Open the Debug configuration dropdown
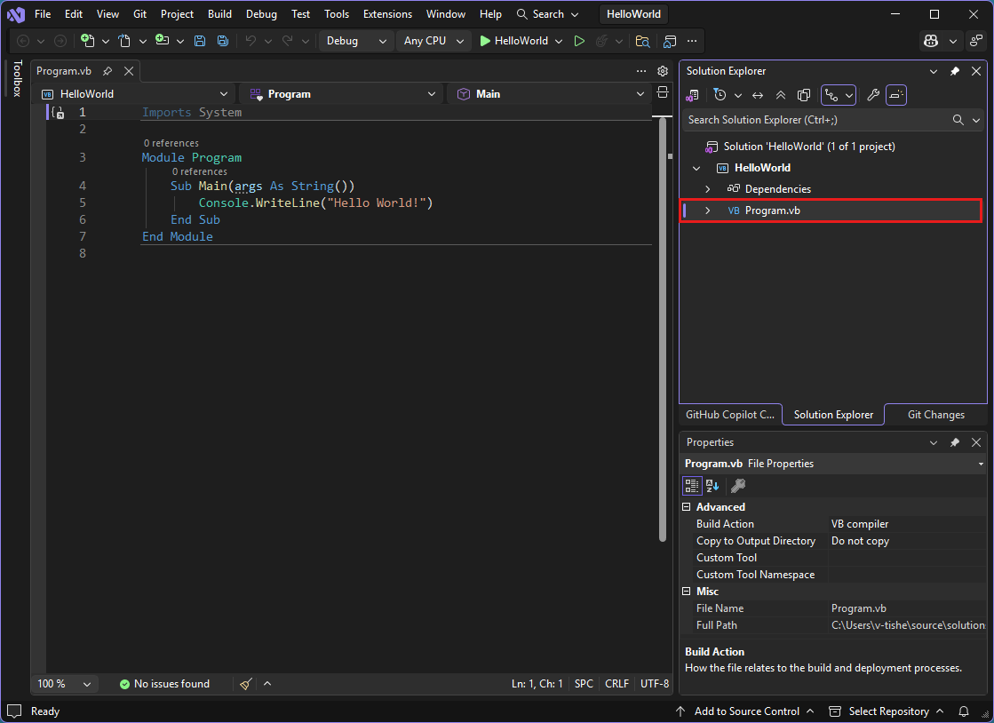The height and width of the screenshot is (723, 994). [x=355, y=41]
